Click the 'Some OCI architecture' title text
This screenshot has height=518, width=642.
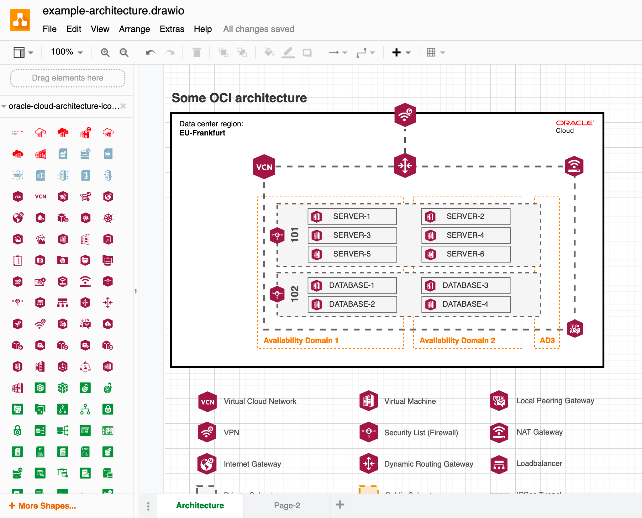coord(239,98)
